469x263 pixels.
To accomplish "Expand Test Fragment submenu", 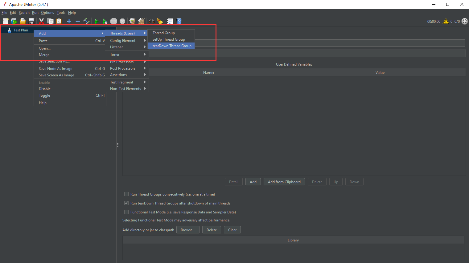I will (126, 82).
